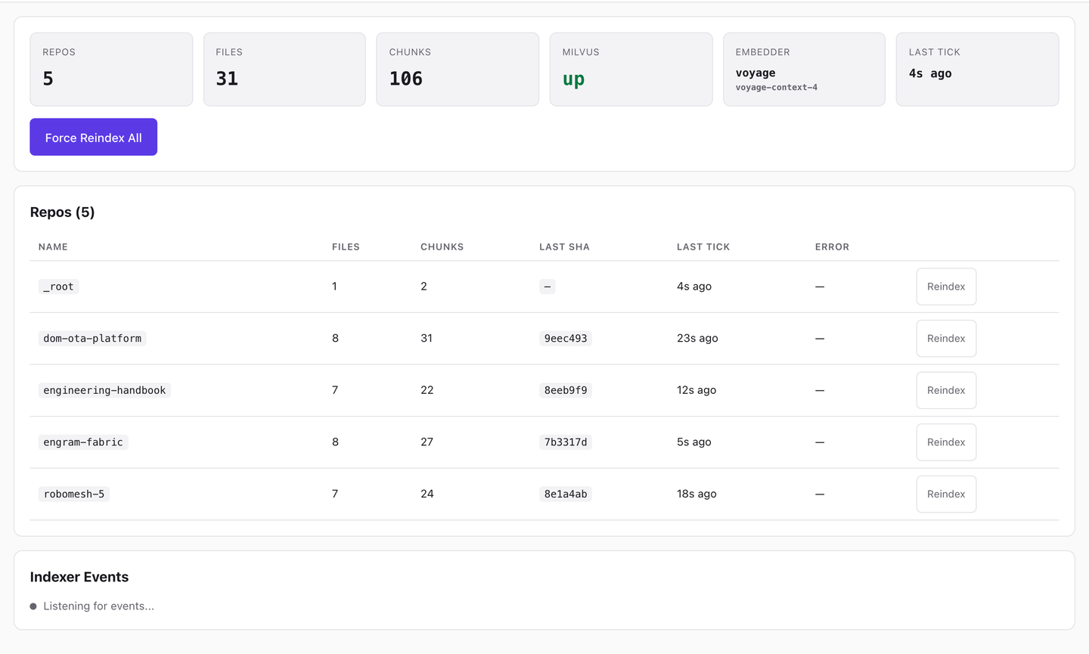Click SHA 9eec493 for dom-ota-platform
Screen dimensions: 1089x654
point(566,339)
